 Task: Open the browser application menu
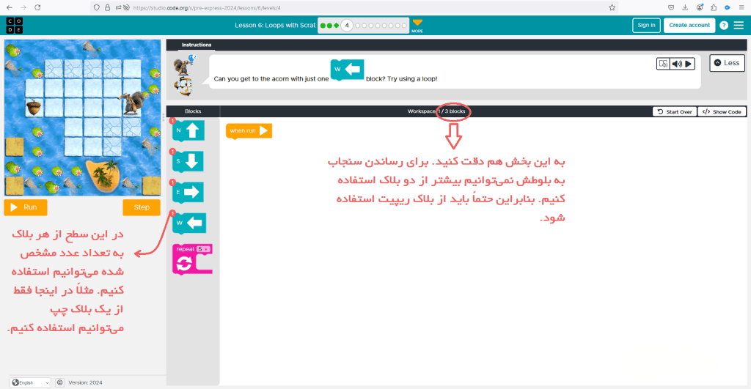(741, 7)
